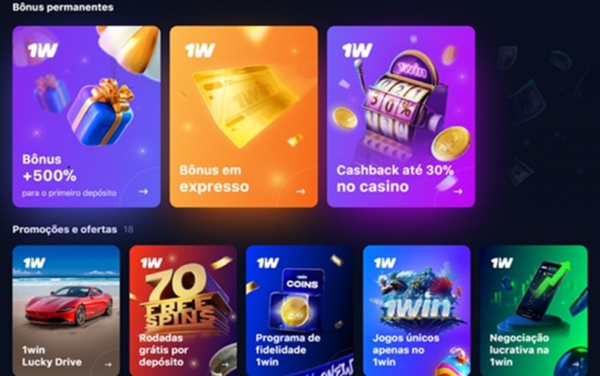This screenshot has height=376, width=600.
Task: Click the arrow on the Cashback card
Action: tap(458, 192)
